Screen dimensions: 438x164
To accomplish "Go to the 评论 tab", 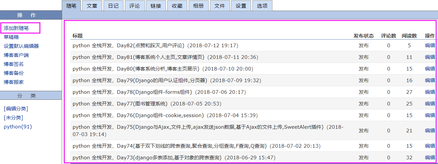I will 135,6.
